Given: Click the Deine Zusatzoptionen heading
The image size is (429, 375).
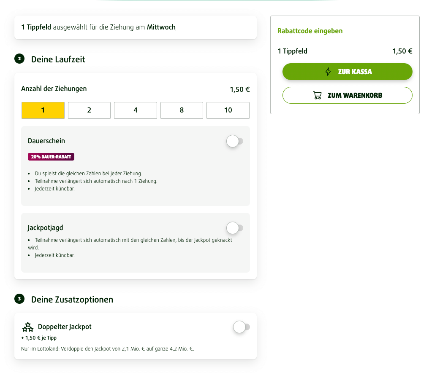Looking at the screenshot, I should (x=72, y=300).
